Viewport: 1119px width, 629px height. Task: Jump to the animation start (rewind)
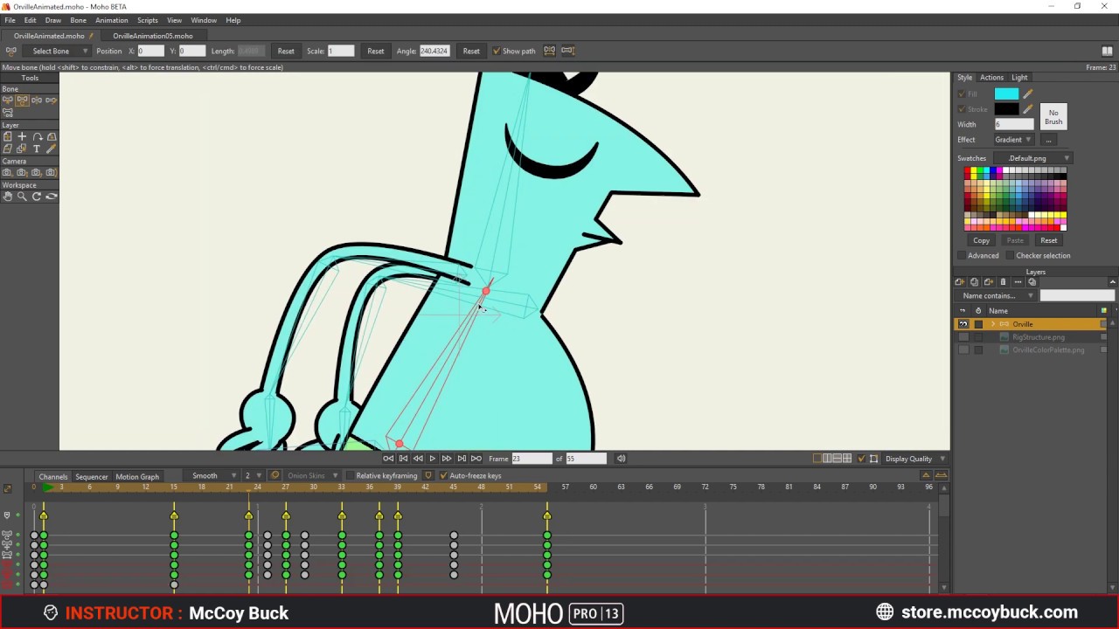pos(388,459)
